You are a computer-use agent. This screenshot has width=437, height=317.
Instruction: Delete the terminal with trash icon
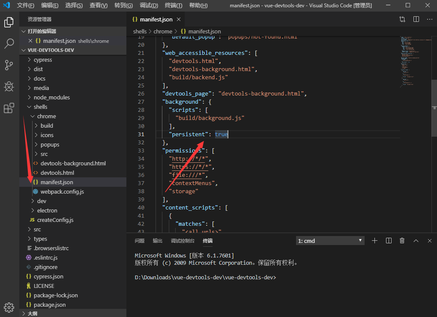click(x=402, y=241)
